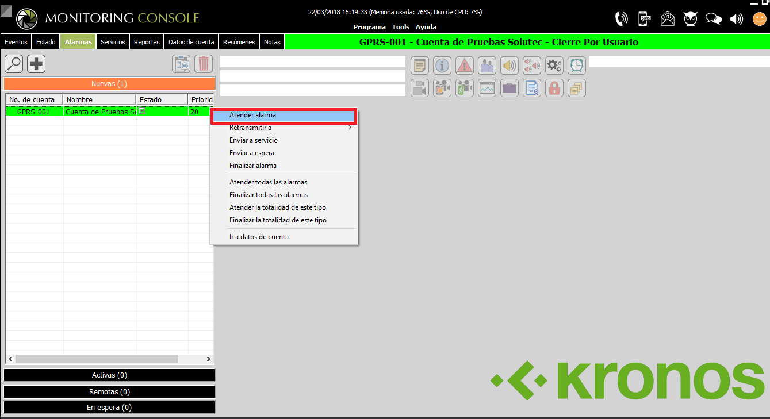Click the purple briefcase icon

point(509,88)
